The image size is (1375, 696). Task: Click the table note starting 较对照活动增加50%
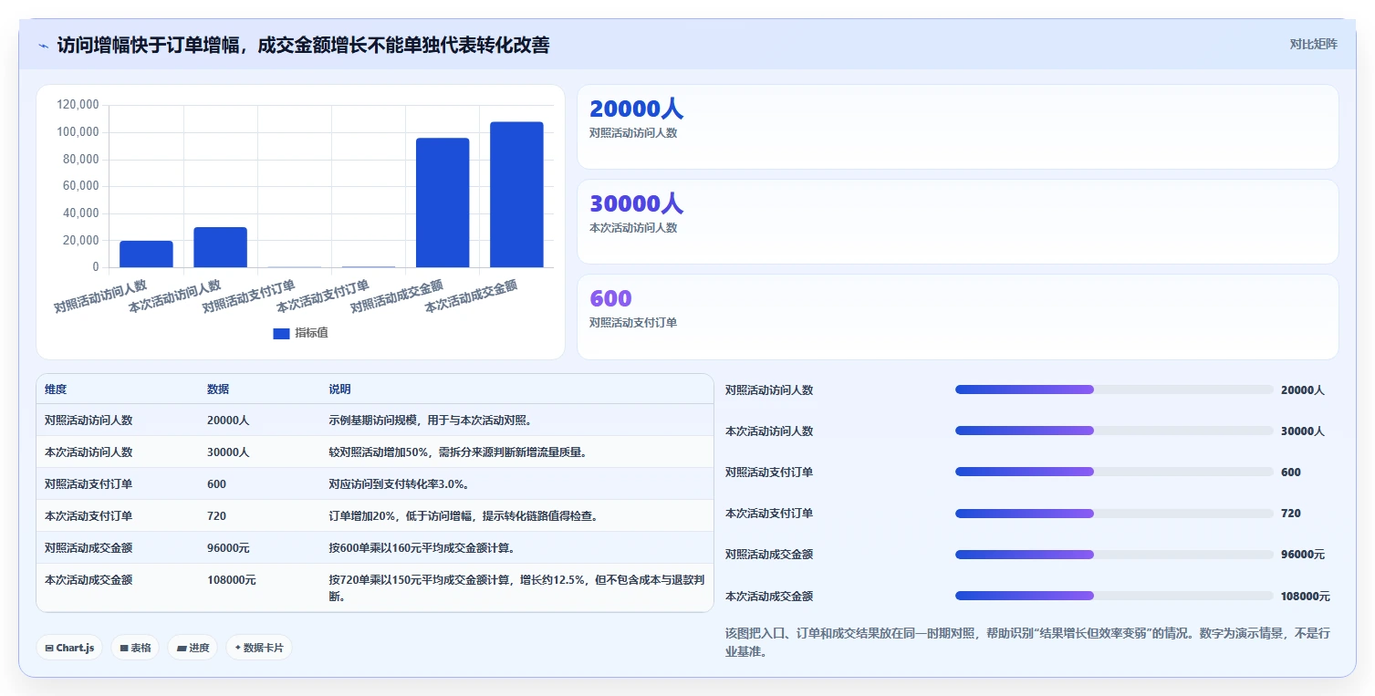coord(457,452)
